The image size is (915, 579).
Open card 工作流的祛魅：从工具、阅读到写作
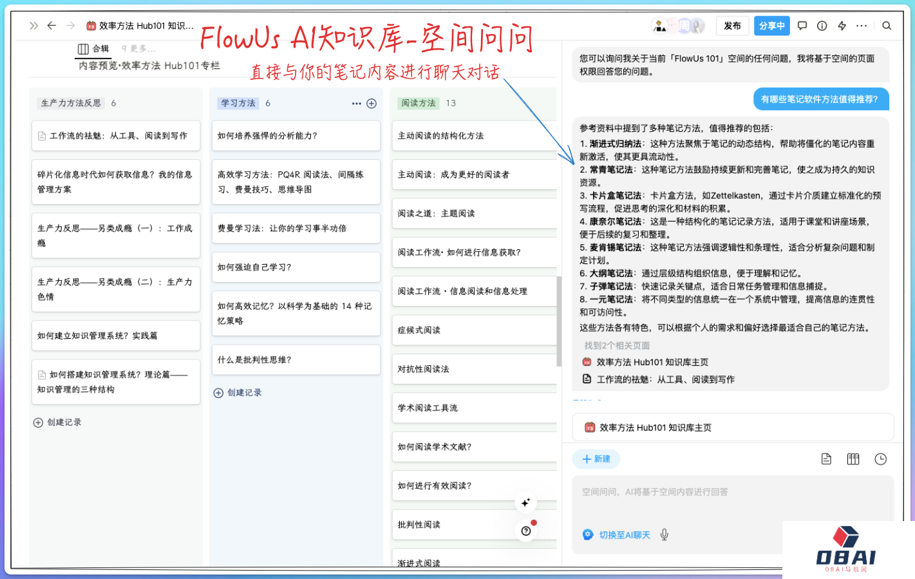116,136
